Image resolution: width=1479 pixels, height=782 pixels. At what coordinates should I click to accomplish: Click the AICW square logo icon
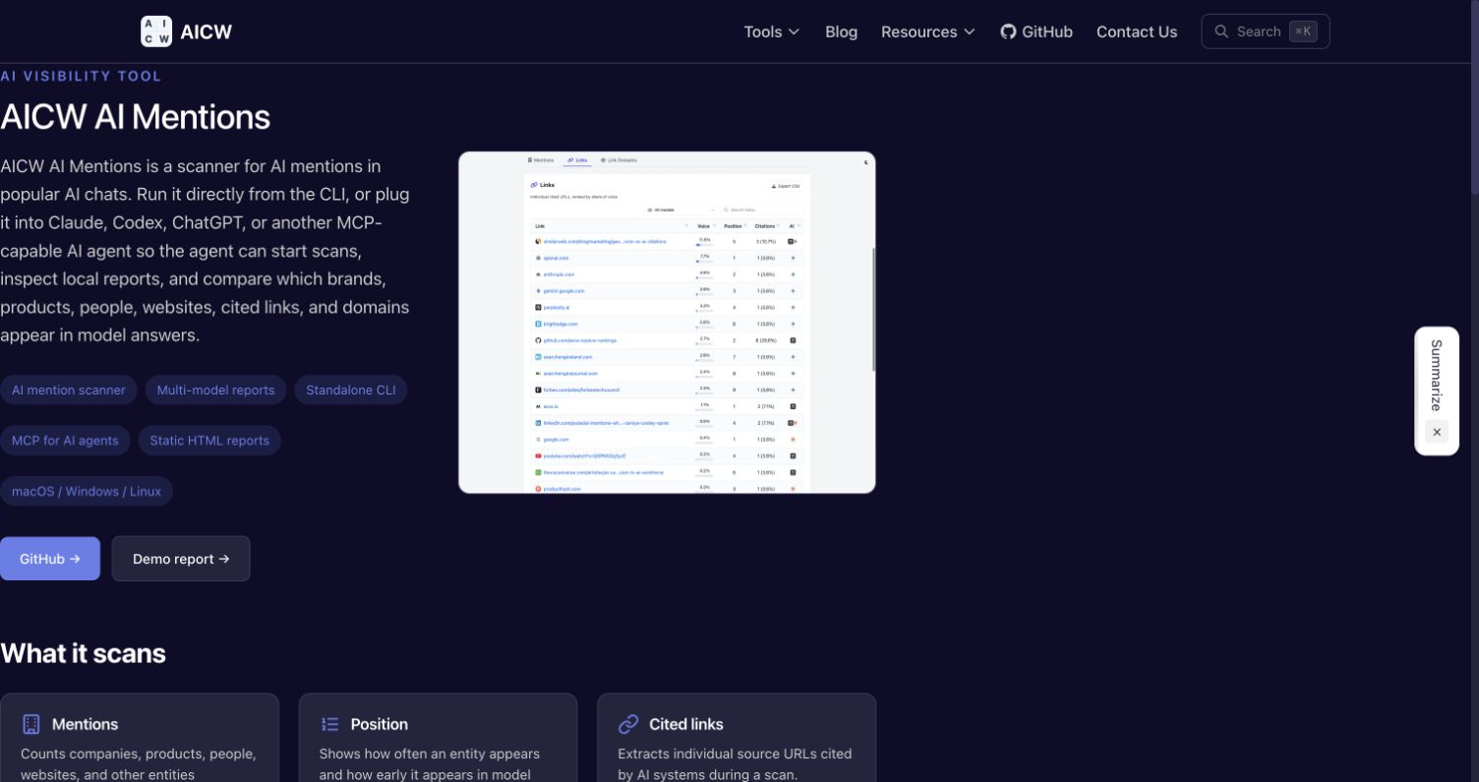click(156, 31)
